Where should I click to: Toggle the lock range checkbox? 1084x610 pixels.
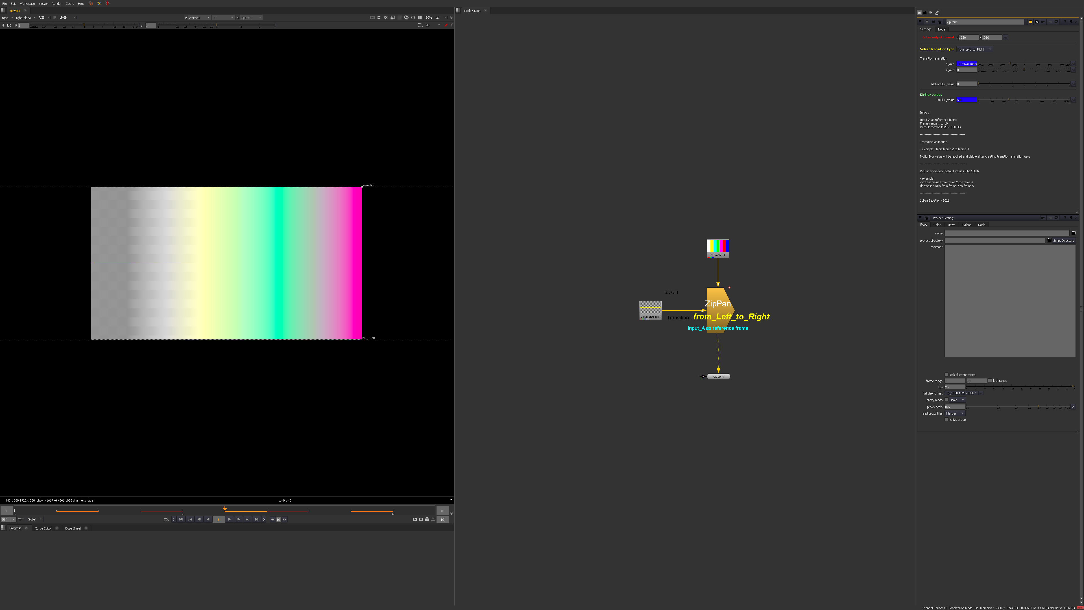pyautogui.click(x=990, y=381)
